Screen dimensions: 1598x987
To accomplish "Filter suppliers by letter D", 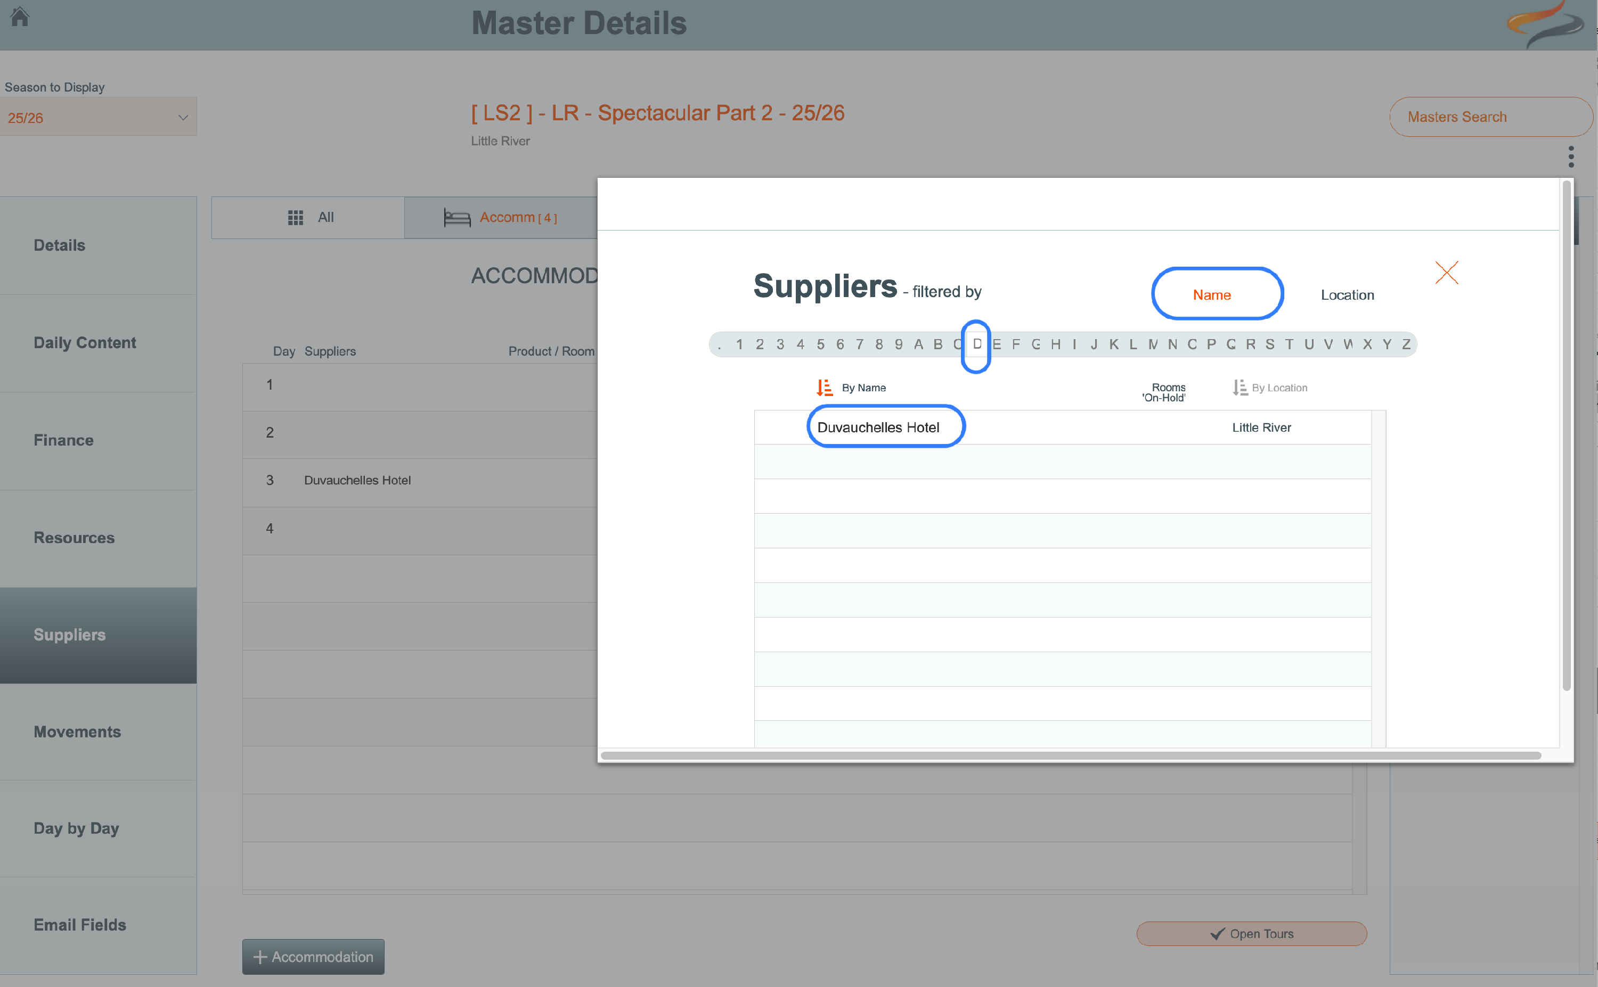I will 976,344.
